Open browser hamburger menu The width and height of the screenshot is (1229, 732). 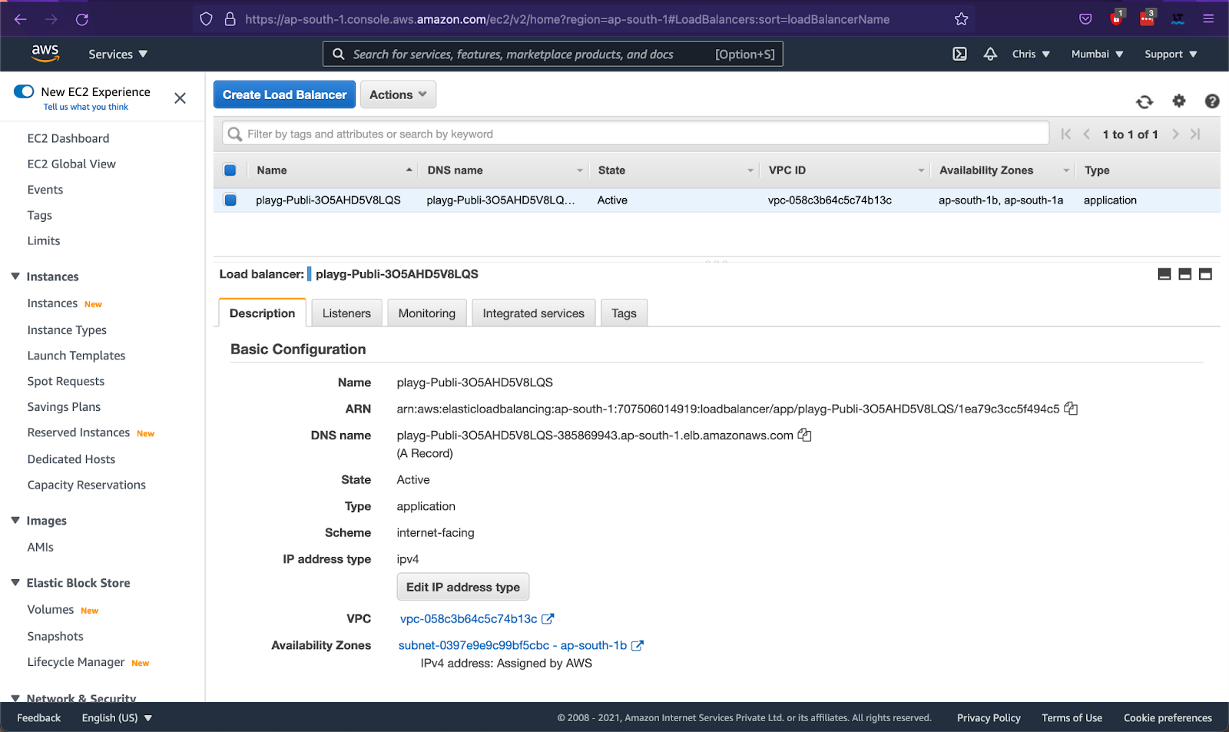click(x=1208, y=19)
